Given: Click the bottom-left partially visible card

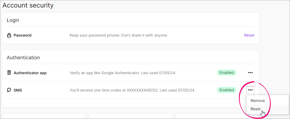Looking at the screenshot, I should coord(44,116).
